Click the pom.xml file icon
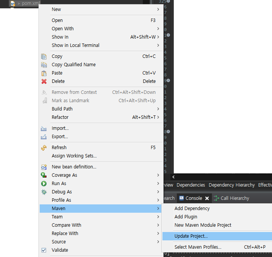Screen dimensions: 272x257 coord(13,3)
